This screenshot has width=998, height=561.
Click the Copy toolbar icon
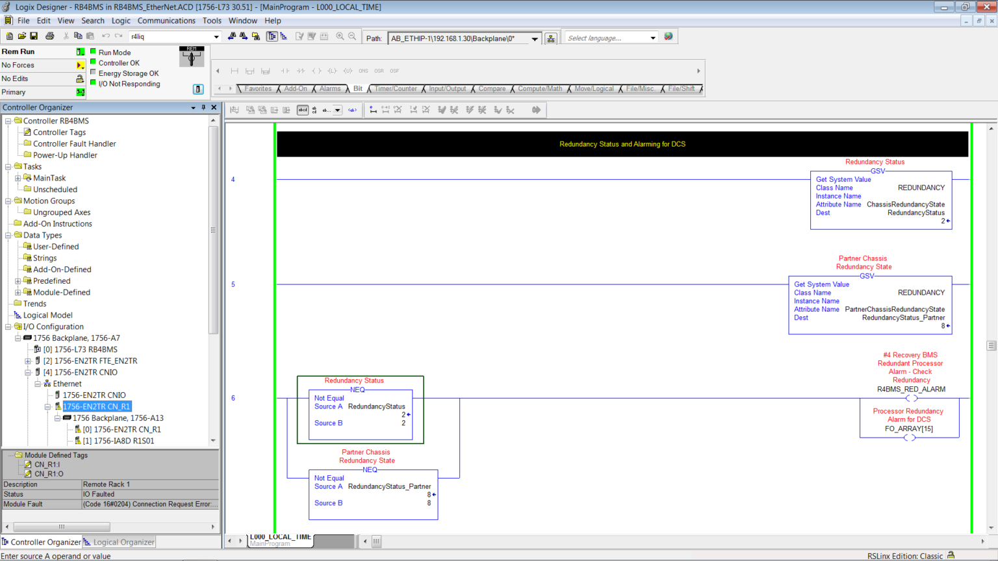pyautogui.click(x=78, y=37)
